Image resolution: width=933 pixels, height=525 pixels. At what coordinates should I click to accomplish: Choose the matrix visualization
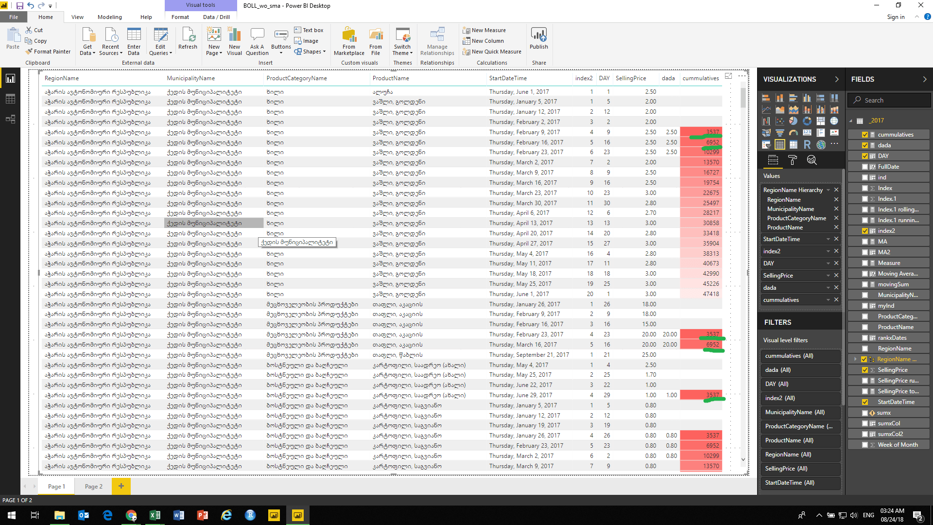794,144
